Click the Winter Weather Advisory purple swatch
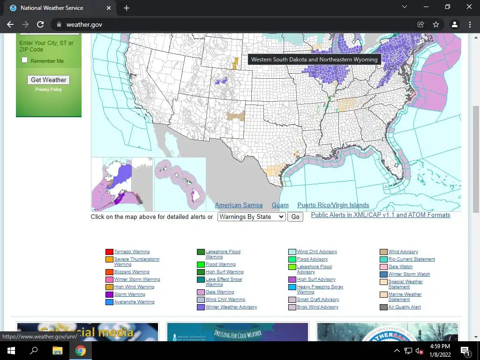 point(201,307)
